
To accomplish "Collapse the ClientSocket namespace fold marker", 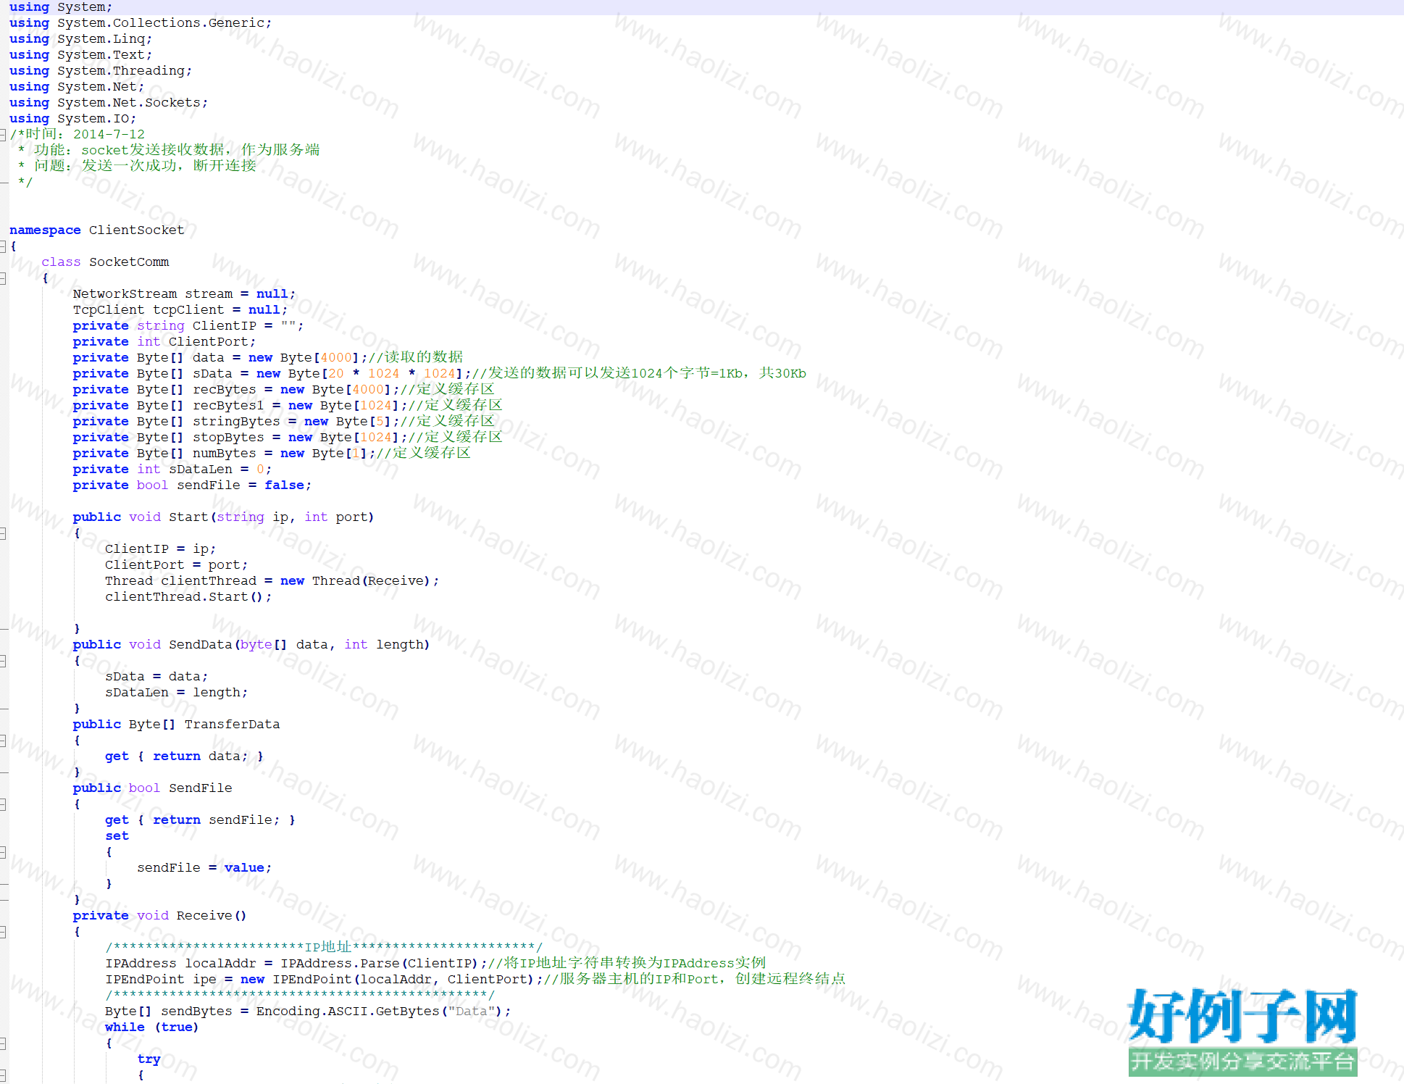I will coord(3,246).
